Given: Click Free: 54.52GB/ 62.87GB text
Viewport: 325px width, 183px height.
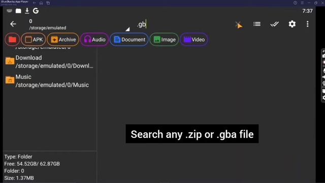Looking at the screenshot, I should pyautogui.click(x=32, y=164).
